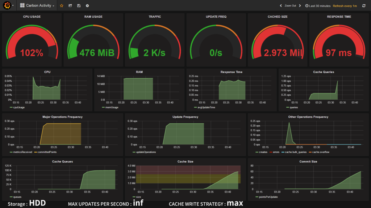Open the Update Frequency panel title menu
The width and height of the screenshot is (371, 208).
185,117
